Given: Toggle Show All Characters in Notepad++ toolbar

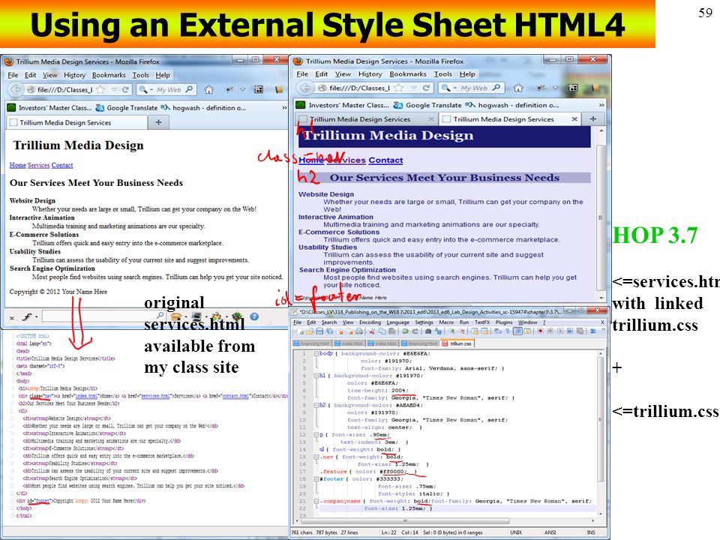Looking at the screenshot, I should (508, 331).
